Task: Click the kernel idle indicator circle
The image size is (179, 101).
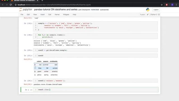Action: [x=159, y=15]
